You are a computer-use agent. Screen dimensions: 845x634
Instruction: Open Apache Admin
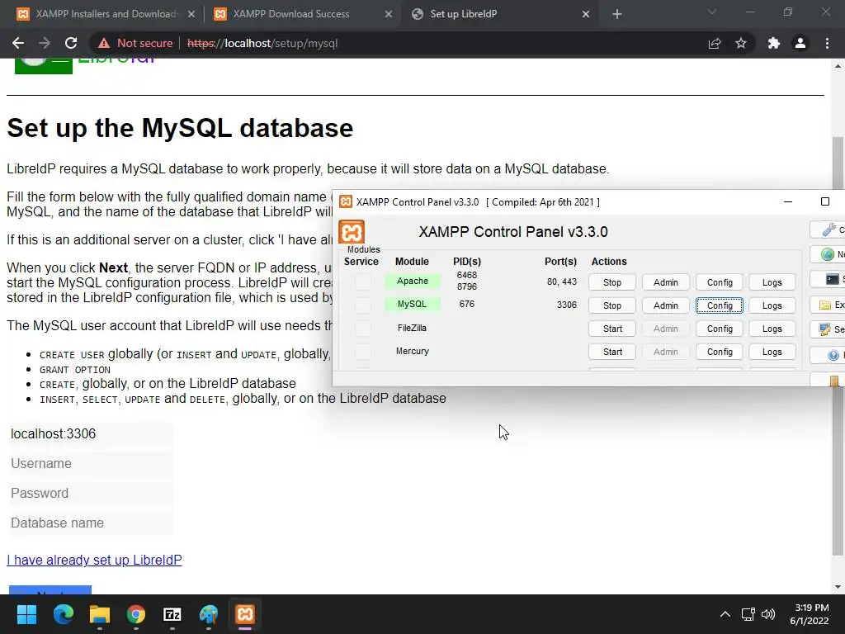coord(666,282)
